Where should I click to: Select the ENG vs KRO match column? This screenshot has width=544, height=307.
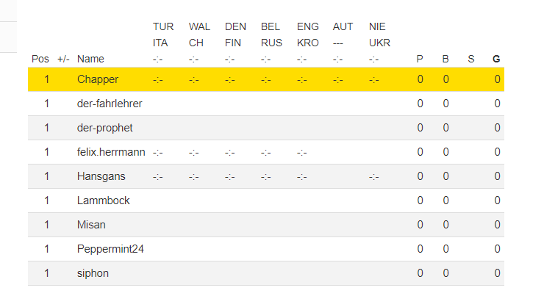click(308, 35)
